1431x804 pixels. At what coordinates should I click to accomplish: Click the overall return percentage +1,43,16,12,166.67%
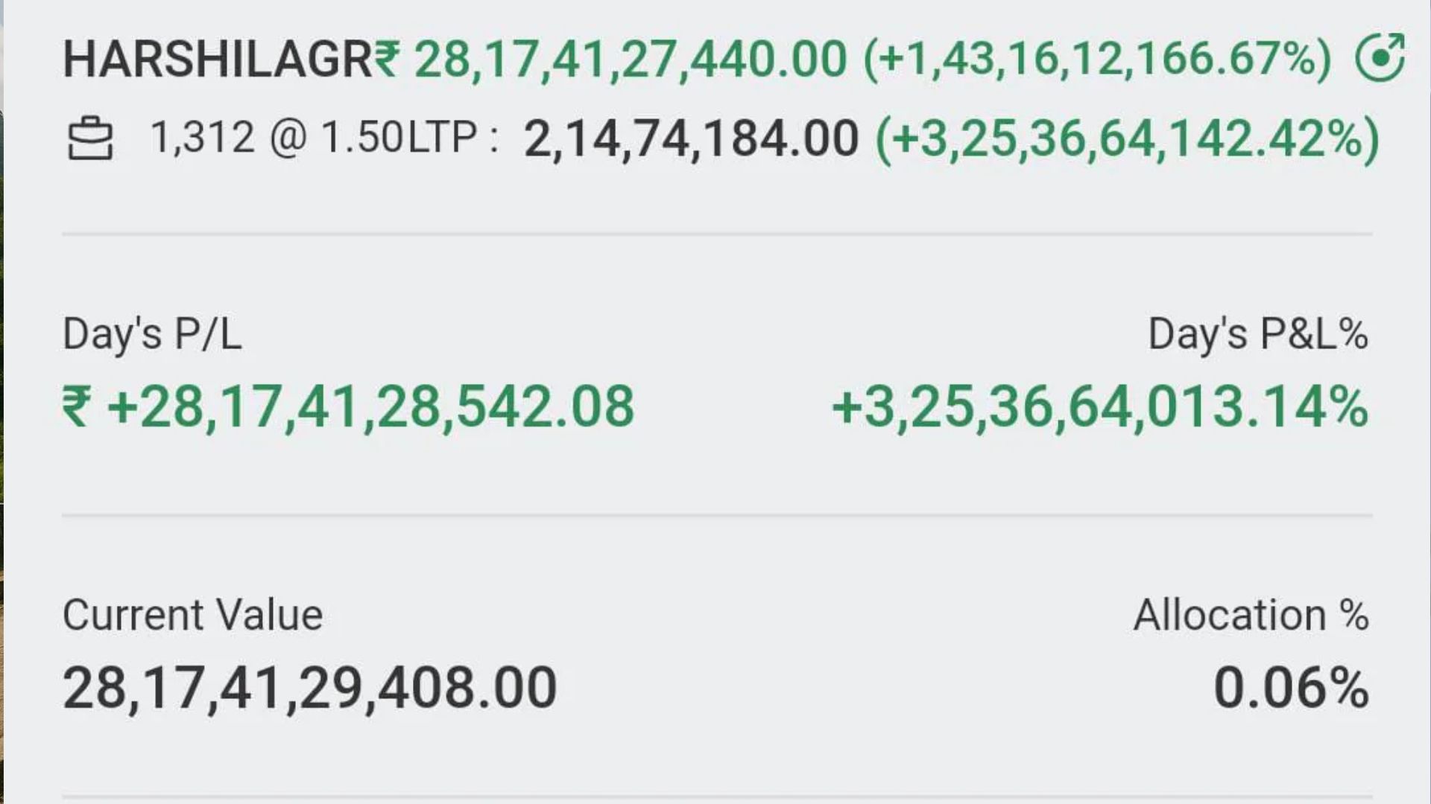(x=1097, y=59)
